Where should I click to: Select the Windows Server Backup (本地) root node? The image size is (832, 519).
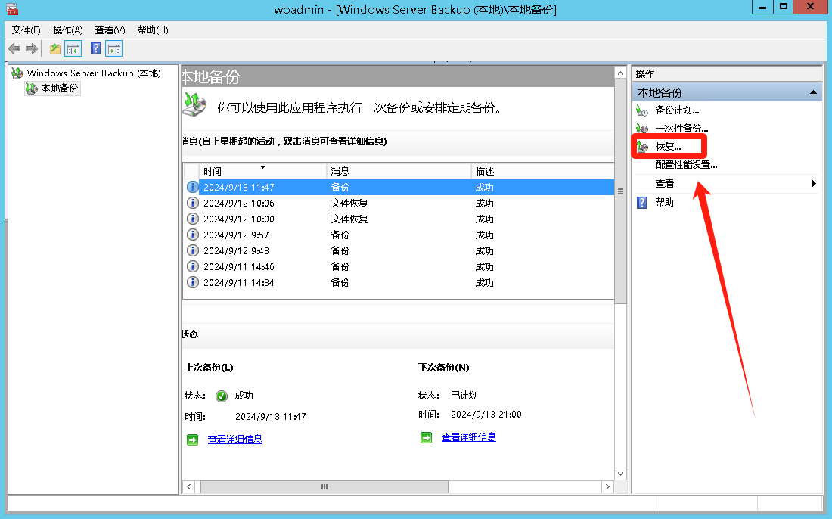click(94, 73)
